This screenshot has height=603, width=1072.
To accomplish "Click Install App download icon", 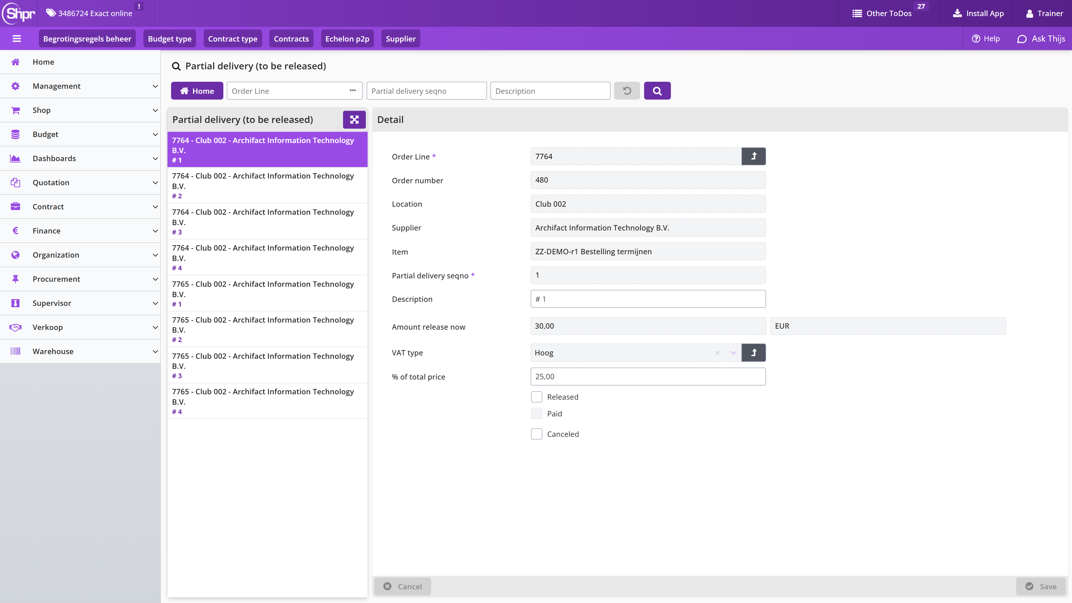I will pyautogui.click(x=957, y=13).
